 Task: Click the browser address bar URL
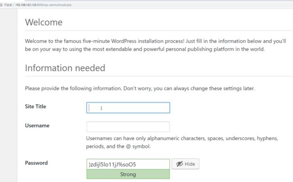click(43, 5)
